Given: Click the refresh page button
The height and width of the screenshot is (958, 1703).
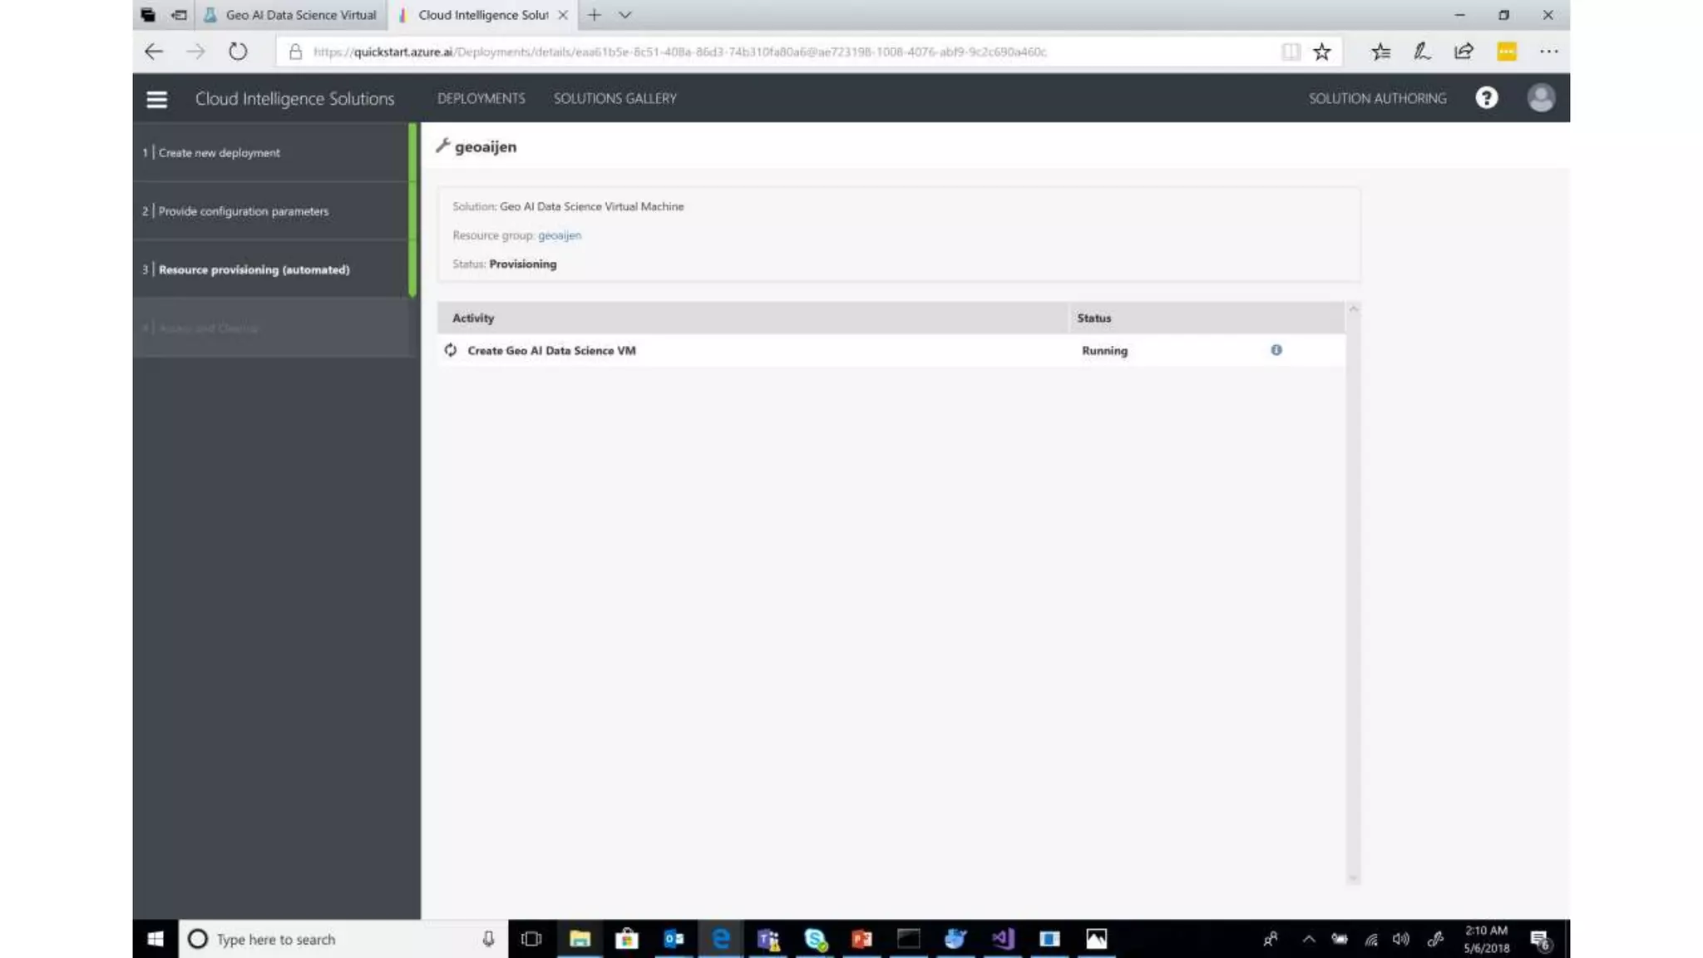Looking at the screenshot, I should point(238,52).
